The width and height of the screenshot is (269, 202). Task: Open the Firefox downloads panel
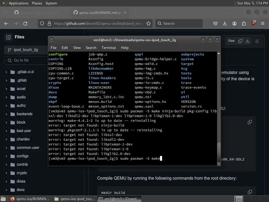225,23
